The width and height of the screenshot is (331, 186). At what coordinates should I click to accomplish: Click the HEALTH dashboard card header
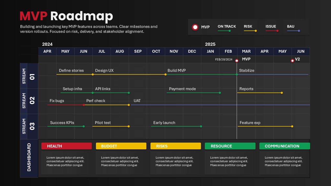(66, 146)
